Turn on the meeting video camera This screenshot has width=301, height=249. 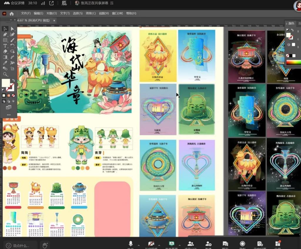tap(151, 244)
